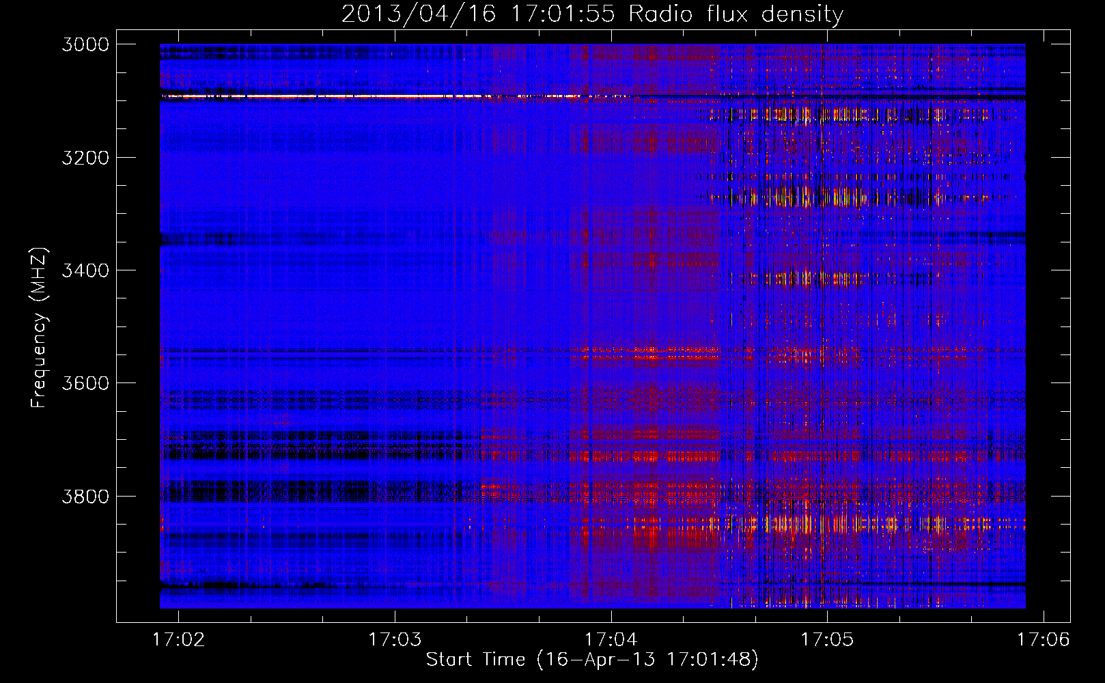Viewport: 1105px width, 683px height.
Task: Select the 3000 frequency axis label
Action: point(85,44)
